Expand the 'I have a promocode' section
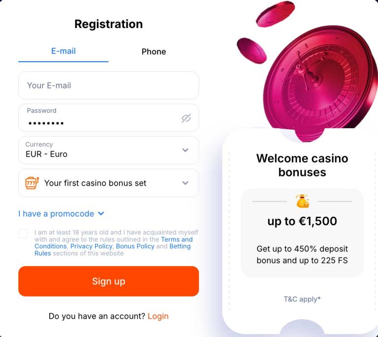 (62, 214)
